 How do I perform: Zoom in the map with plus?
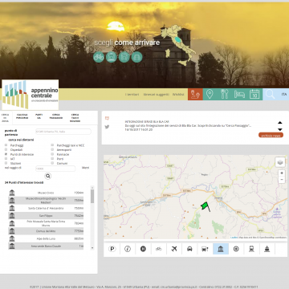coord(282,173)
